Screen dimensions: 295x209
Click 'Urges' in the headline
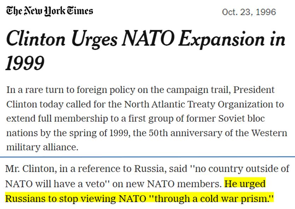click(94, 40)
